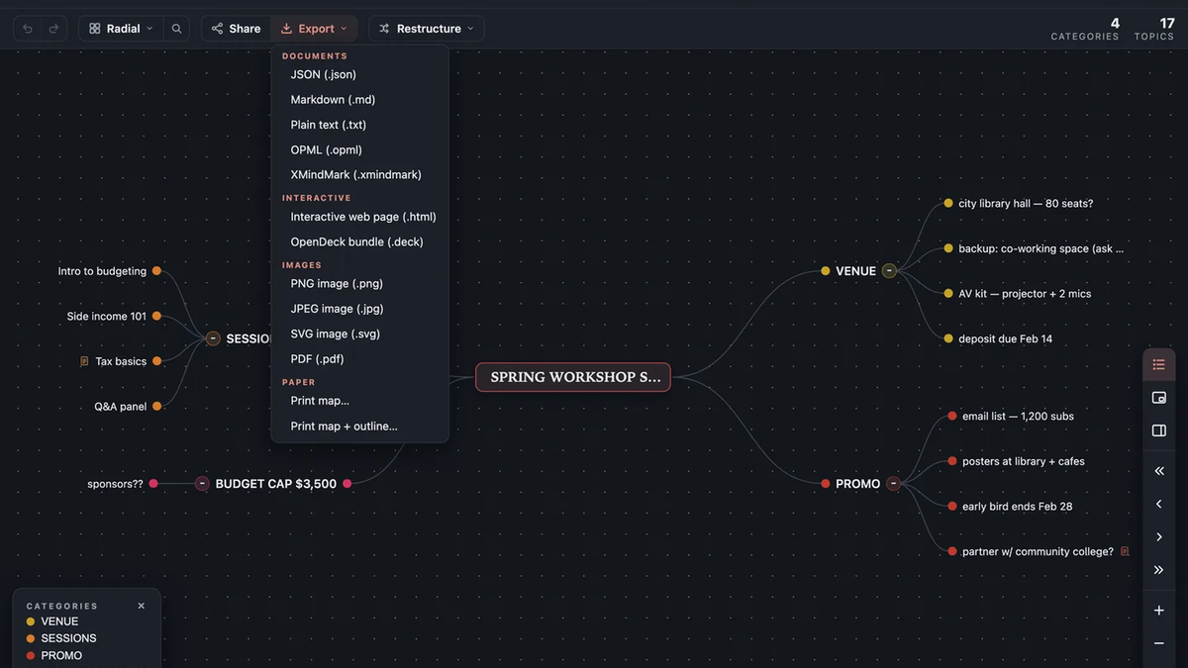Export as Markdown (.md)
Image resolution: width=1188 pixels, height=668 pixels.
(359, 100)
